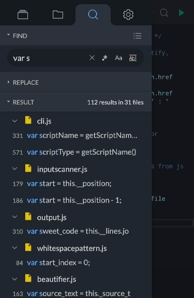Image resolution: width=194 pixels, height=298 pixels.
Task: Collapse the FIND section
Action: coord(8,35)
